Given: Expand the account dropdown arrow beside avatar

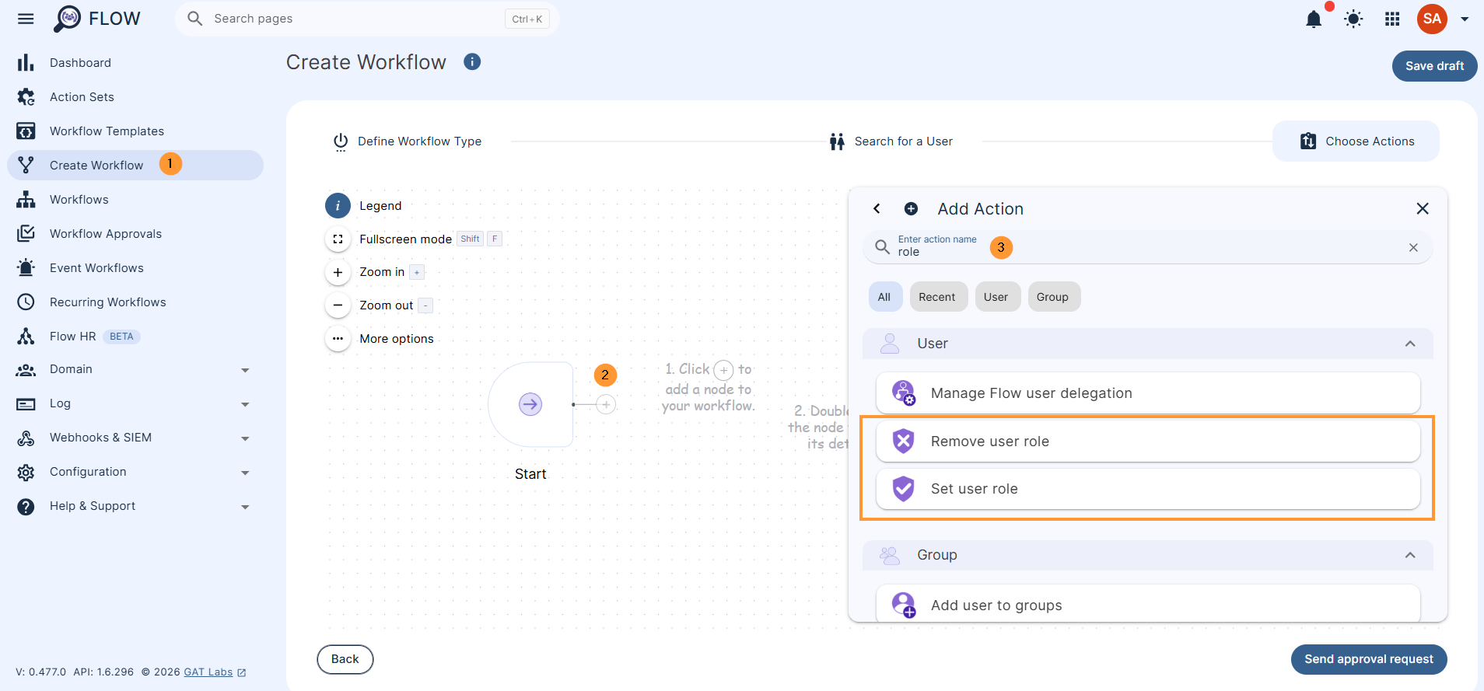Looking at the screenshot, I should tap(1465, 19).
